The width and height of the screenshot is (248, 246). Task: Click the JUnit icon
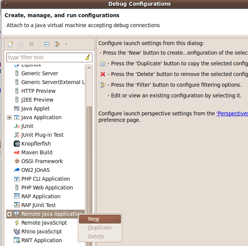[x=17, y=126]
